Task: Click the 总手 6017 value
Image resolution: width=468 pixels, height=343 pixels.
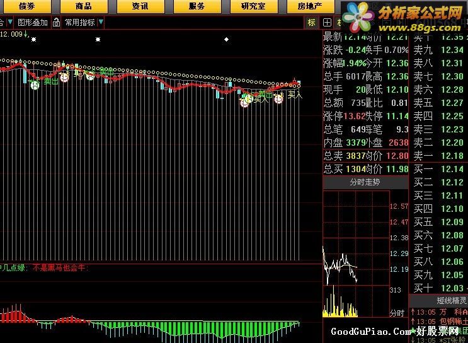Action: pos(356,77)
